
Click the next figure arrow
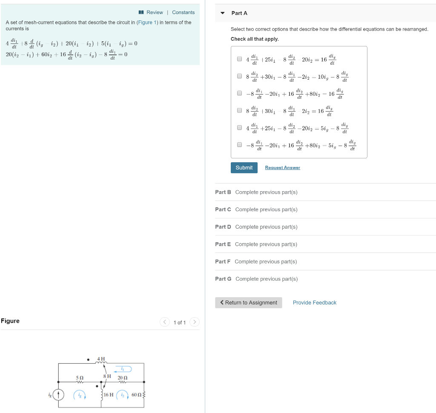click(195, 322)
